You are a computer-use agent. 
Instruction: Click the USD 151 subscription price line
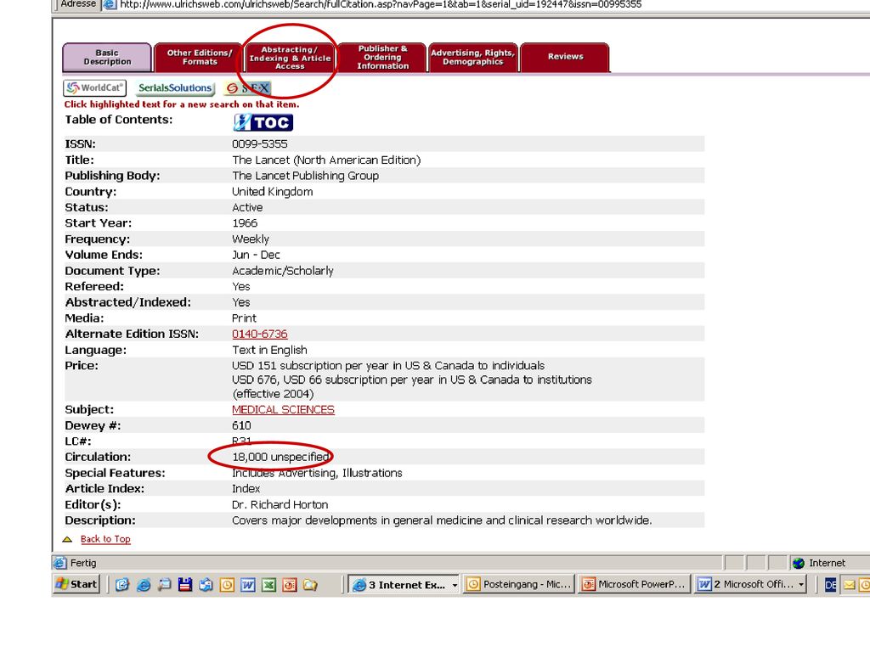tap(388, 366)
